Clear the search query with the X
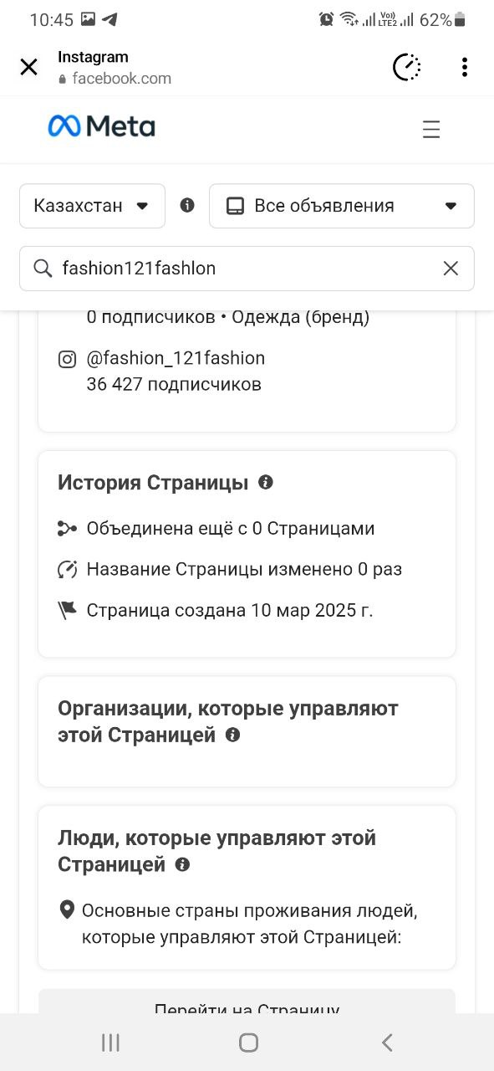This screenshot has width=494, height=1071. pyautogui.click(x=451, y=269)
